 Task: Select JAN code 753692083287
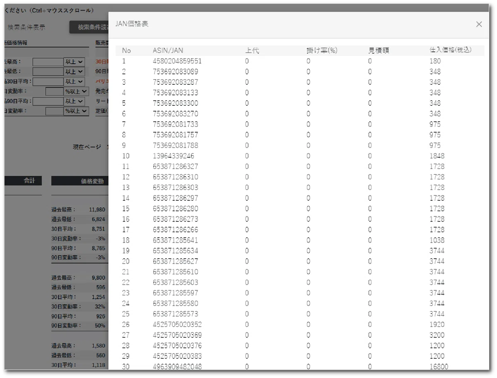pyautogui.click(x=175, y=82)
